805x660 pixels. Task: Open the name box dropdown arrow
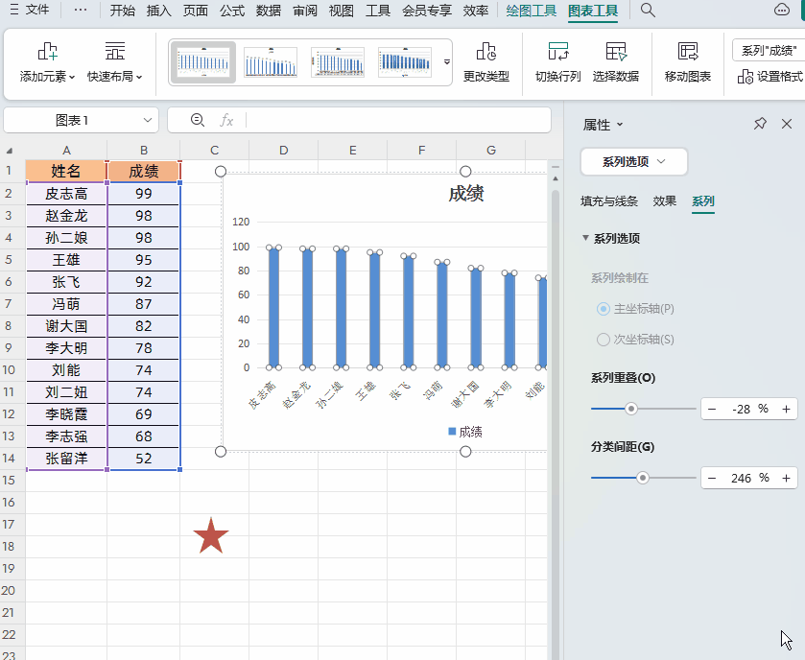tap(148, 120)
